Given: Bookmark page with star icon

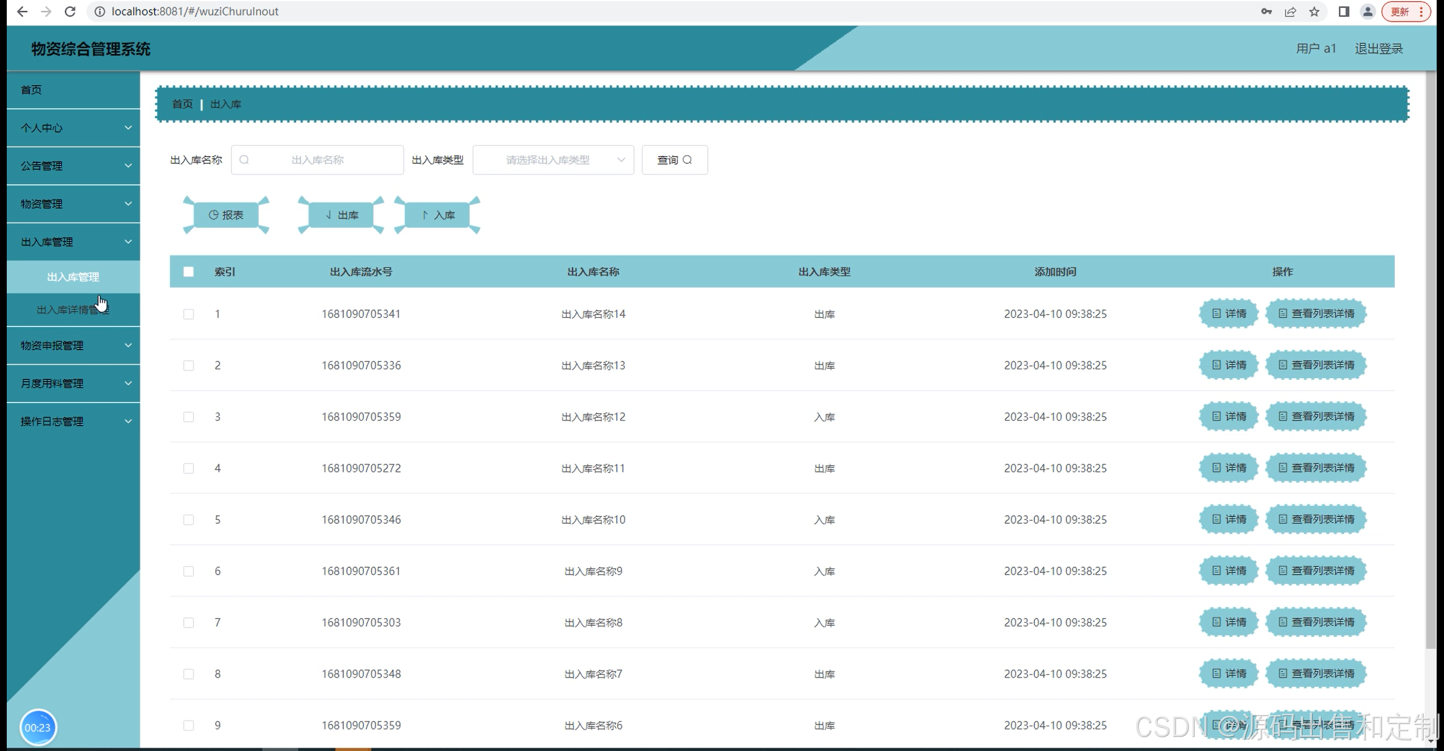Looking at the screenshot, I should 1314,11.
